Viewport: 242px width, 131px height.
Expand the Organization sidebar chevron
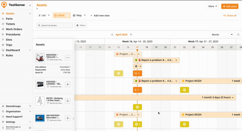(x=30, y=111)
